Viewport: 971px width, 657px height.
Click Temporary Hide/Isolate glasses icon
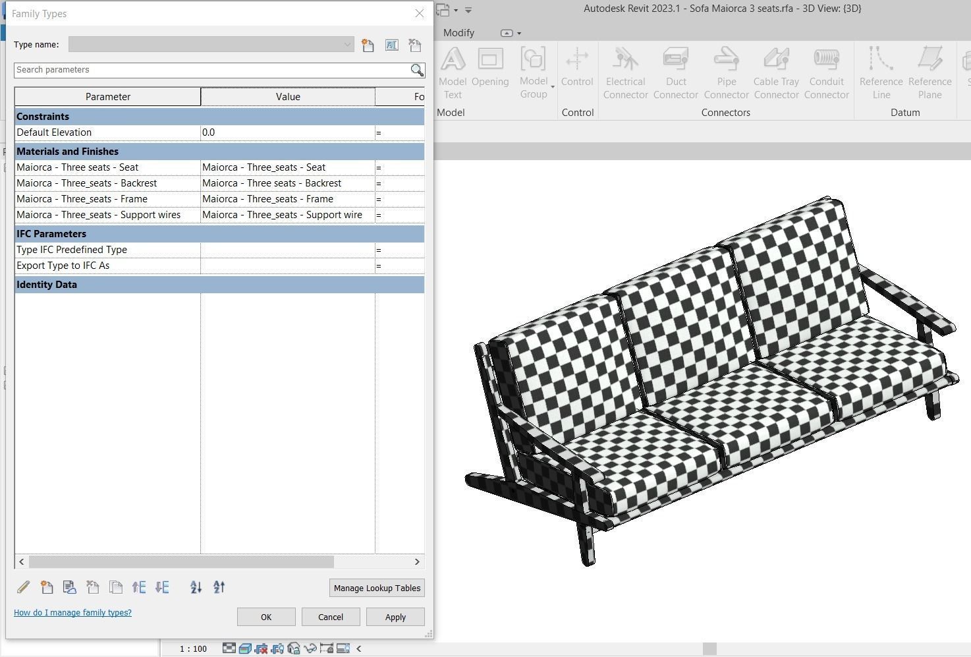[310, 648]
